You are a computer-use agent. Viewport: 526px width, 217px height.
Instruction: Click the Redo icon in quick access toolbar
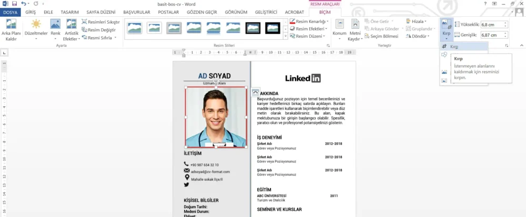click(x=36, y=4)
